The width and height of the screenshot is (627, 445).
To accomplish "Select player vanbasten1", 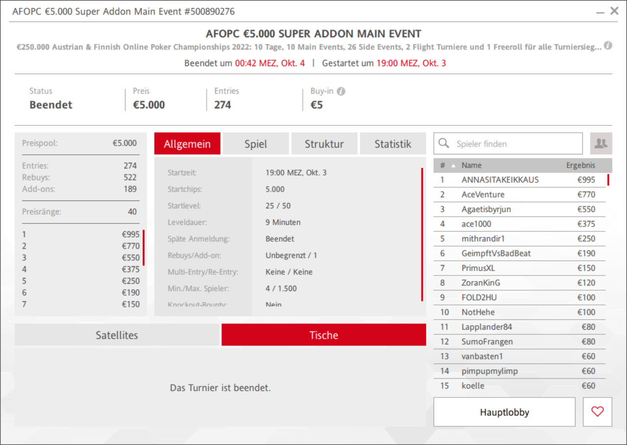I will coord(519,356).
